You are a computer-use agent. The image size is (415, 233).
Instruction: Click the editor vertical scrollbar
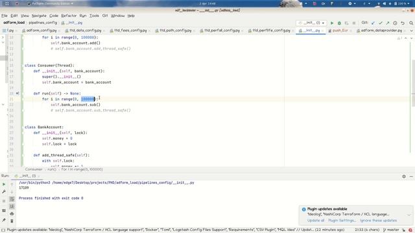coord(413,83)
